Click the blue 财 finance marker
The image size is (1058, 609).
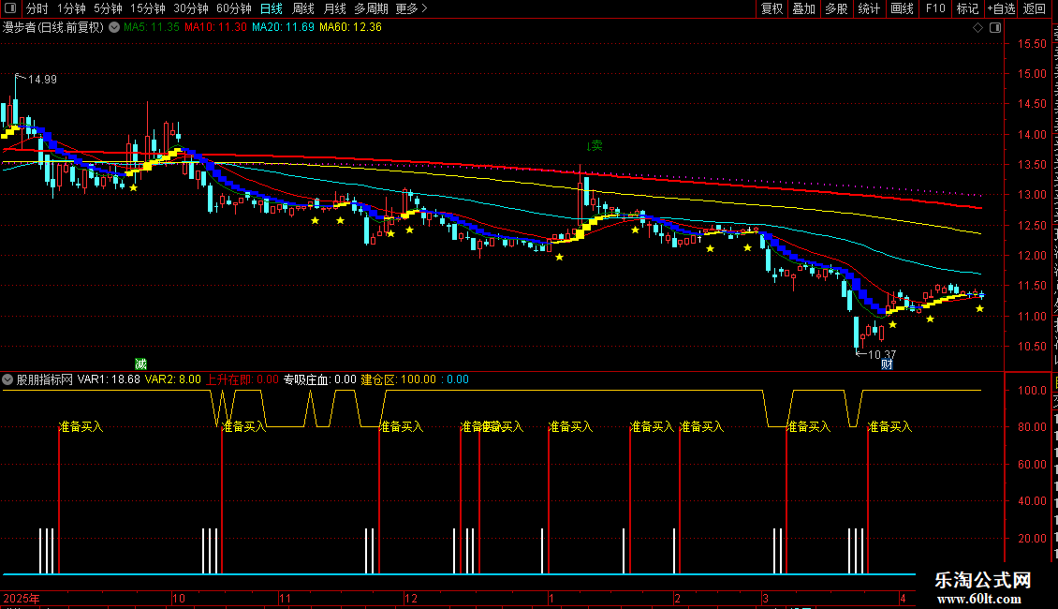(887, 364)
